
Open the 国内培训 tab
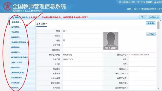tap(23, 67)
